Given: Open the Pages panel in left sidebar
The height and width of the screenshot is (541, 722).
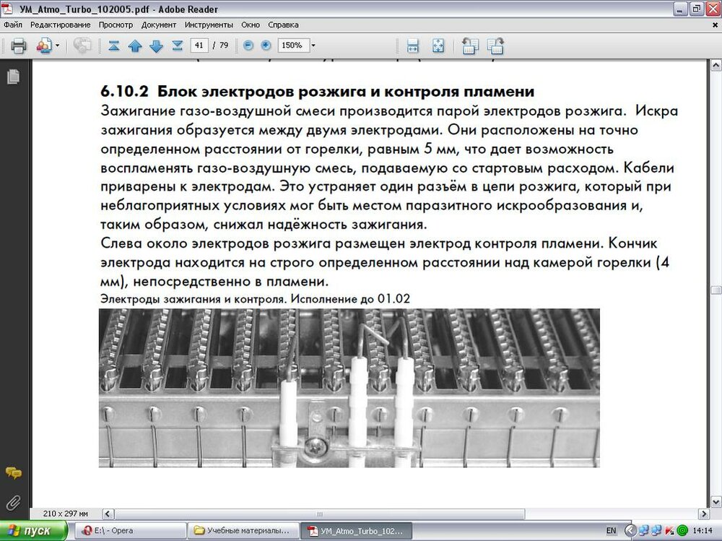Looking at the screenshot, I should pos(12,76).
